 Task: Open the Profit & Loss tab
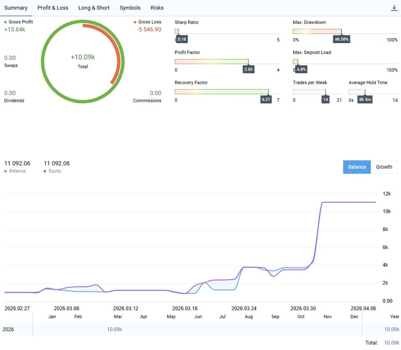(x=53, y=8)
